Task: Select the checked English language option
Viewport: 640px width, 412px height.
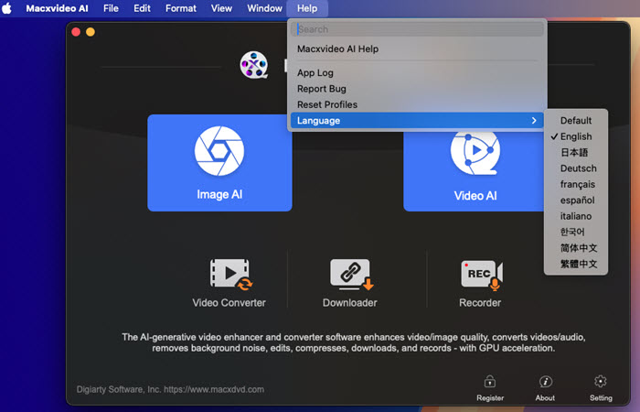Action: point(576,136)
